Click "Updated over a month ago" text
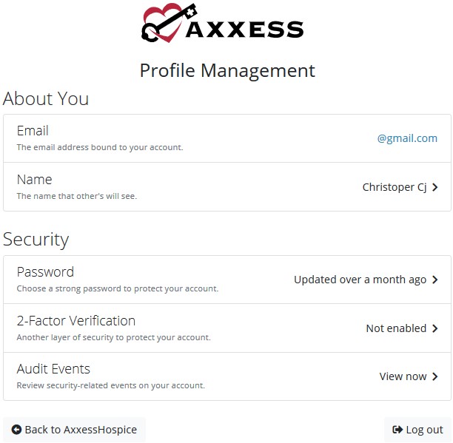The width and height of the screenshot is (453, 443). pyautogui.click(x=360, y=280)
